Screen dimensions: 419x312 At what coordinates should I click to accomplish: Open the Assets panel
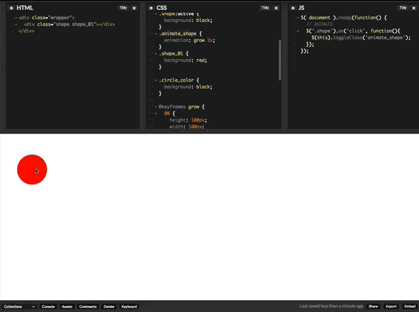pyautogui.click(x=67, y=307)
